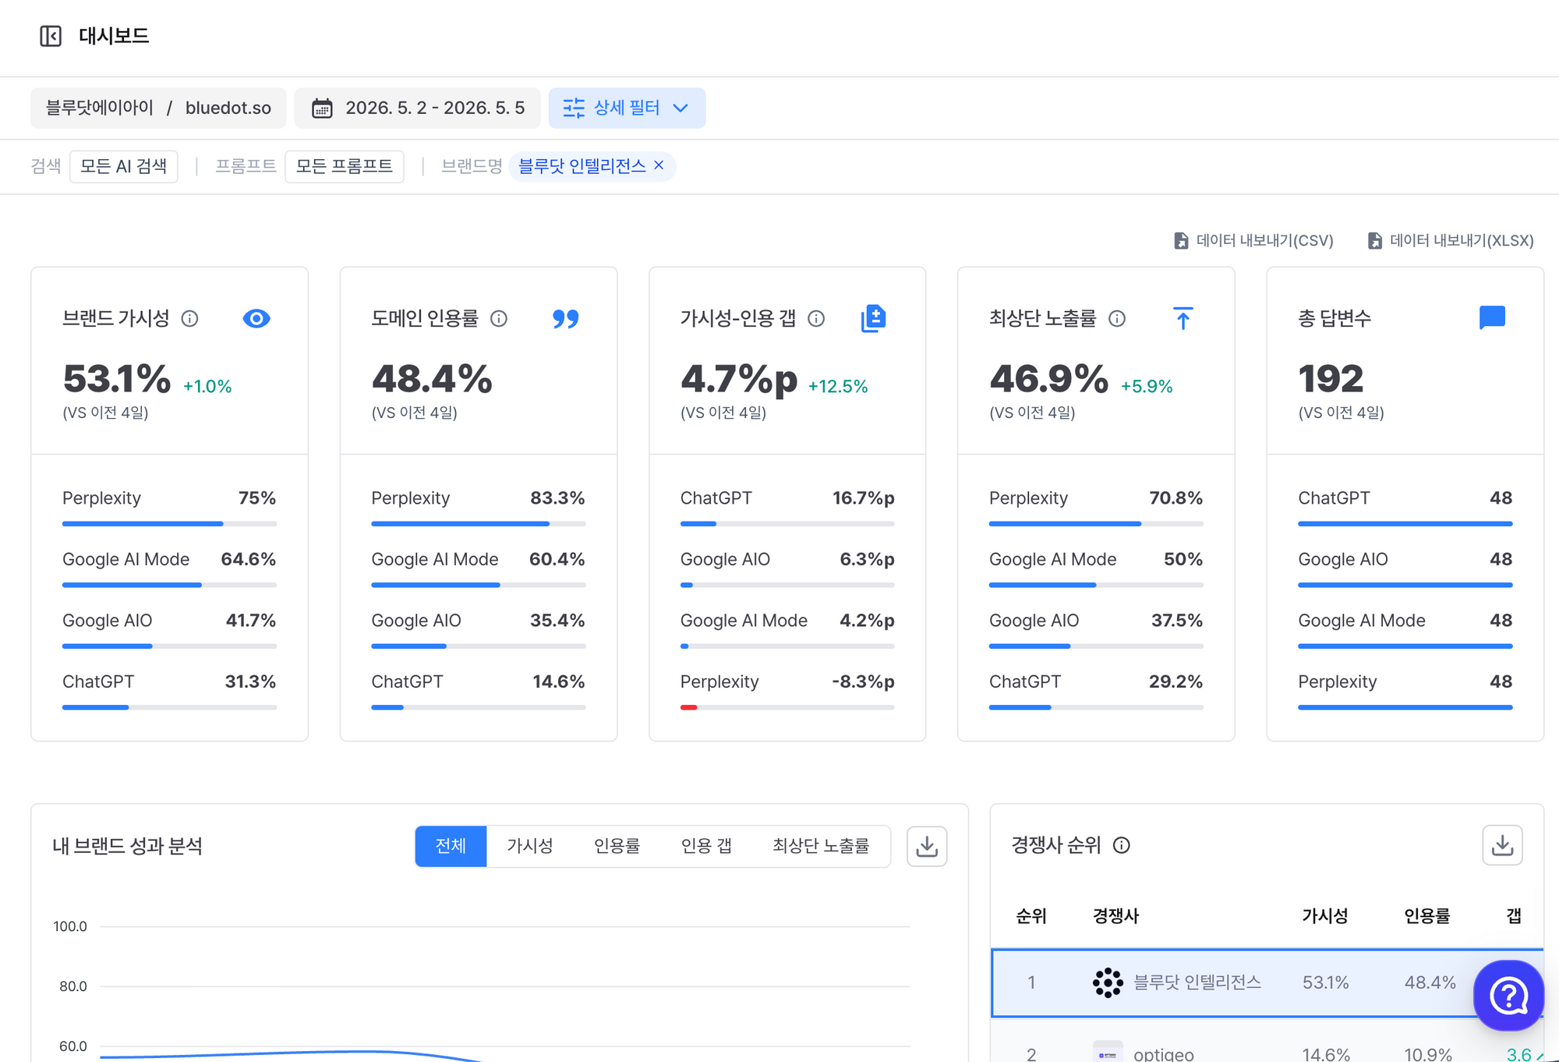
Task: Click the eye icon on 브랜드 가시성 card
Action: tap(256, 318)
